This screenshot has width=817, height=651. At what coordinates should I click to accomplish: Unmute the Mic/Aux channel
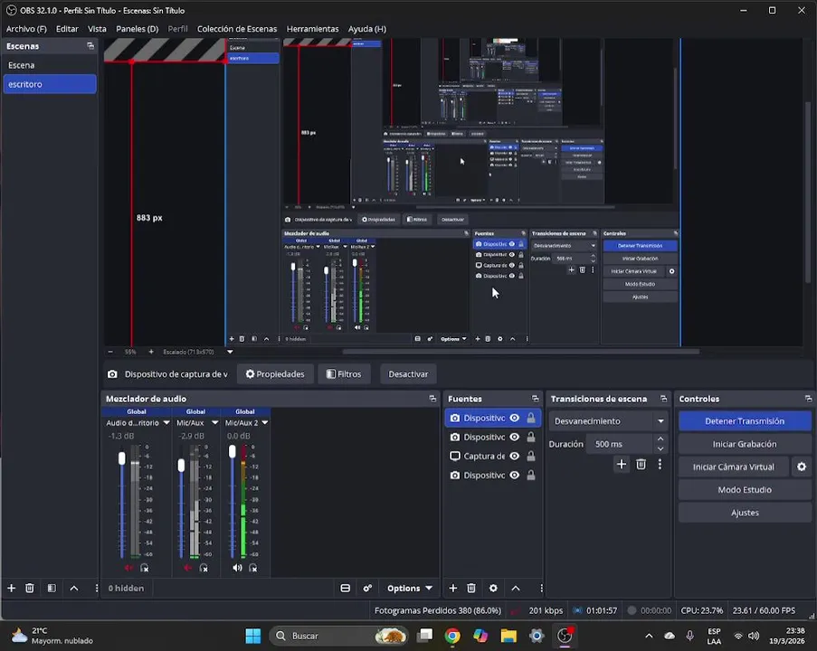[187, 568]
